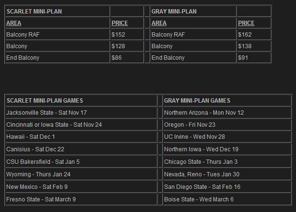Click the San Diego State Sat Feb 16 game
This screenshot has height=212, width=296.
pos(202,187)
